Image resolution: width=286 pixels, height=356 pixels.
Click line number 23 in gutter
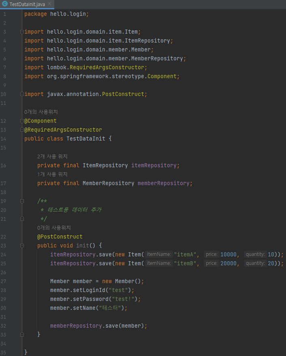coord(3,246)
